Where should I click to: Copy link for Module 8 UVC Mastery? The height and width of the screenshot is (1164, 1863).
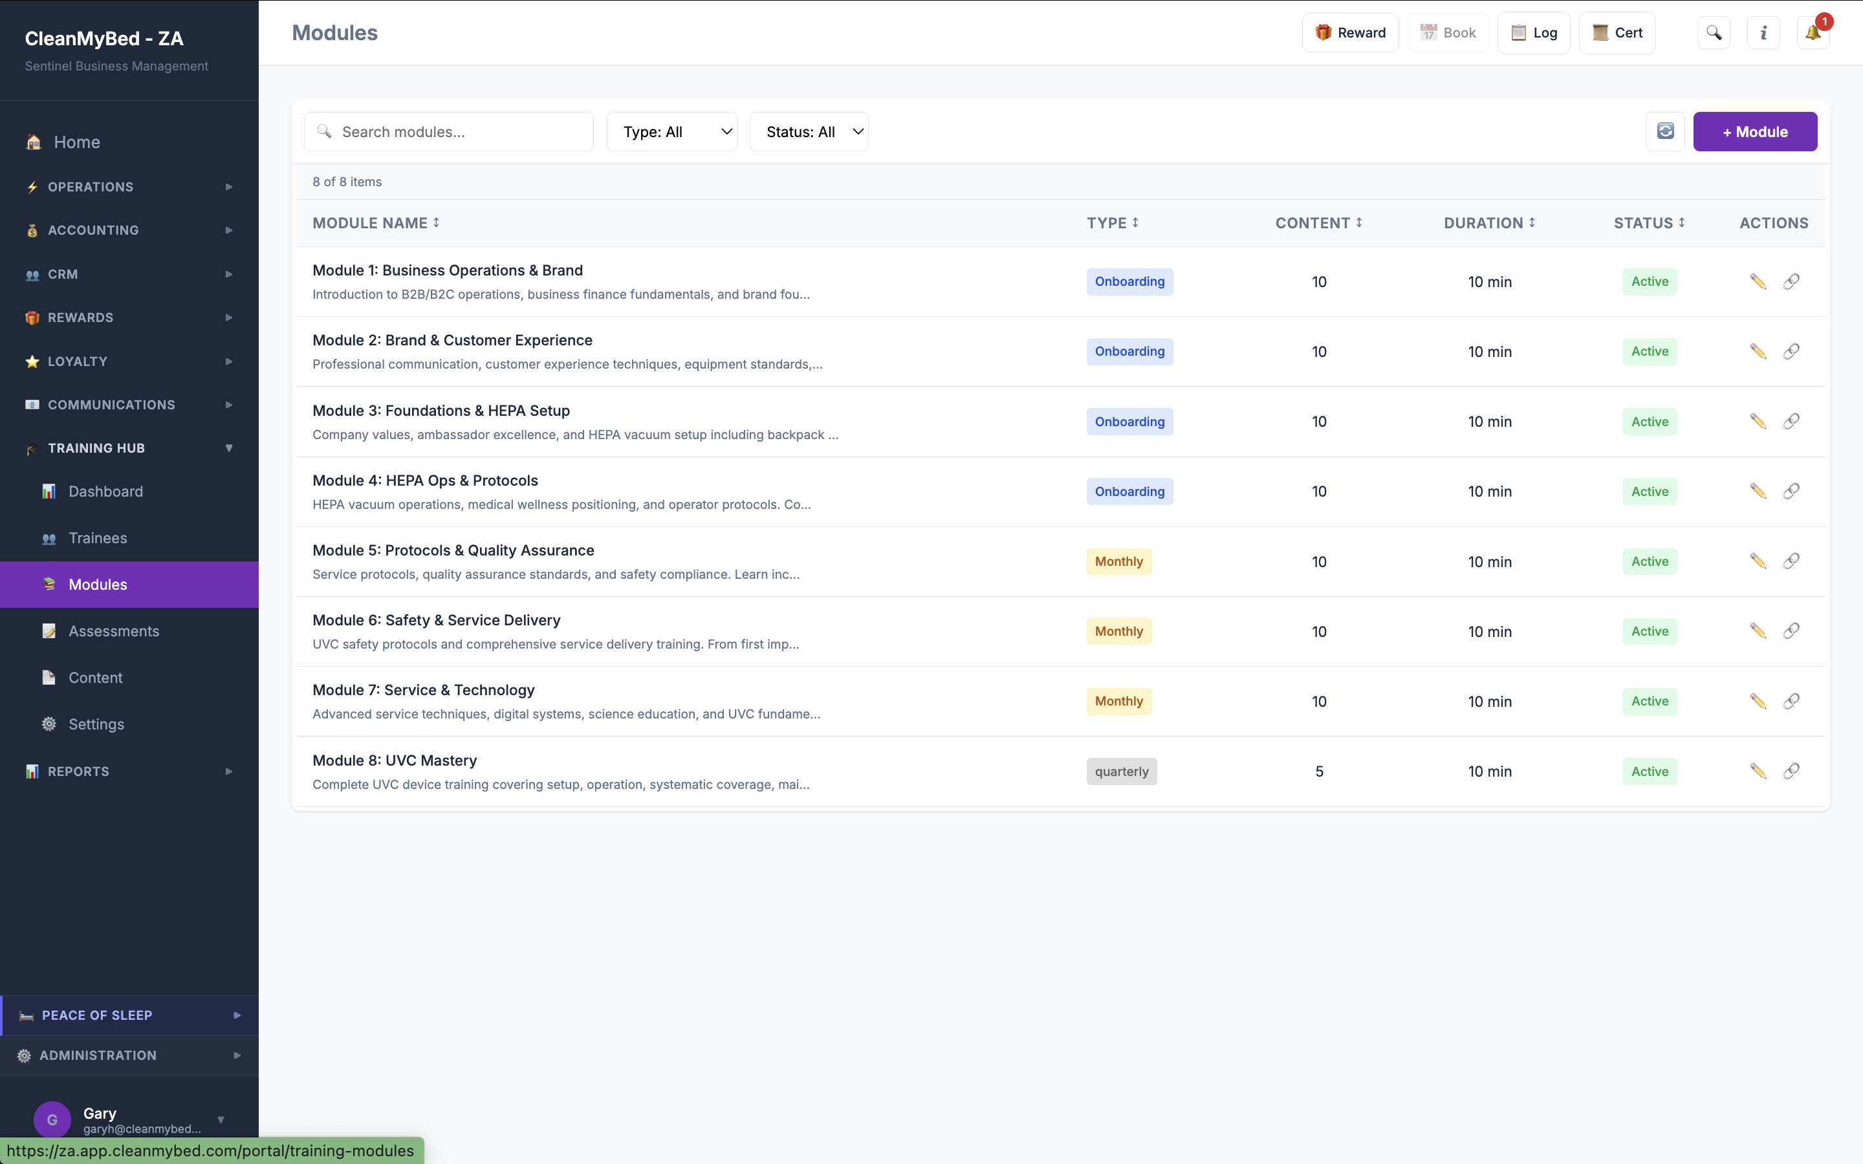pos(1791,771)
